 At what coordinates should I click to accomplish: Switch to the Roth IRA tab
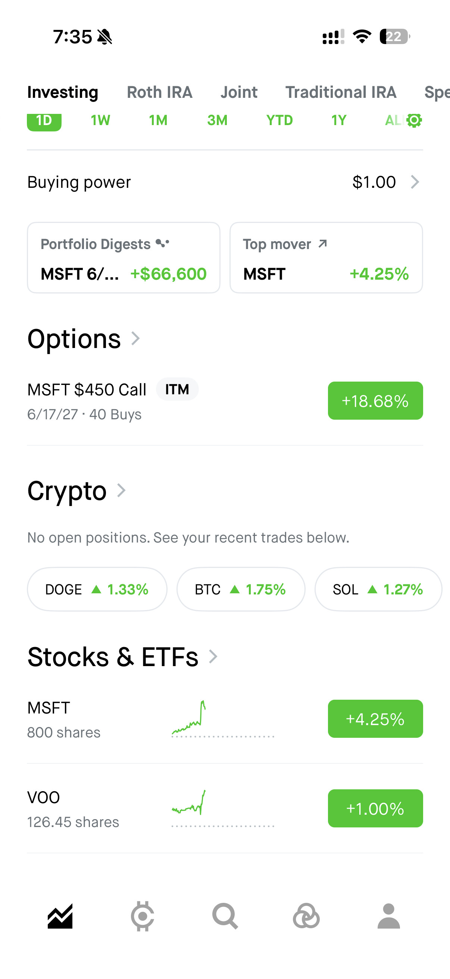[x=159, y=92]
